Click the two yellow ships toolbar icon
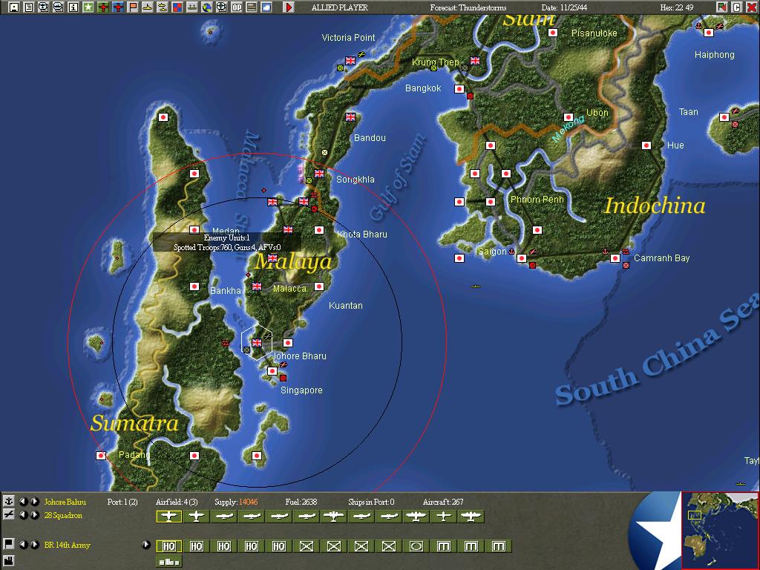Screen dimensions: 760x570 (163, 7)
